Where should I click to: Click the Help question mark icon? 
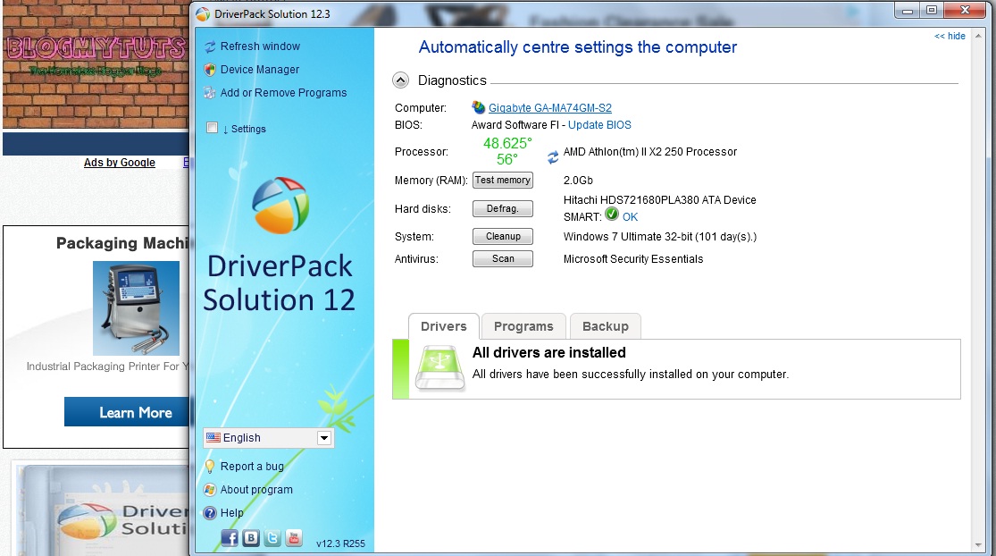210,513
